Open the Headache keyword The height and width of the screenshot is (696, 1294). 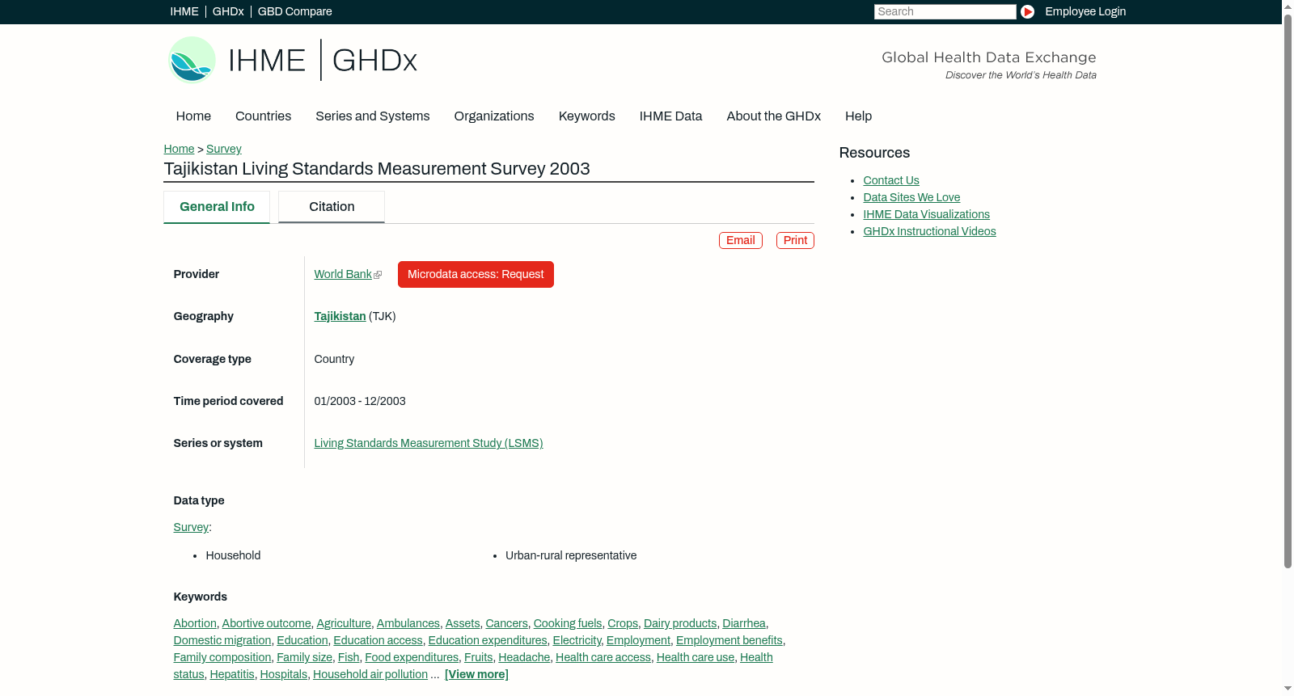[524, 657]
